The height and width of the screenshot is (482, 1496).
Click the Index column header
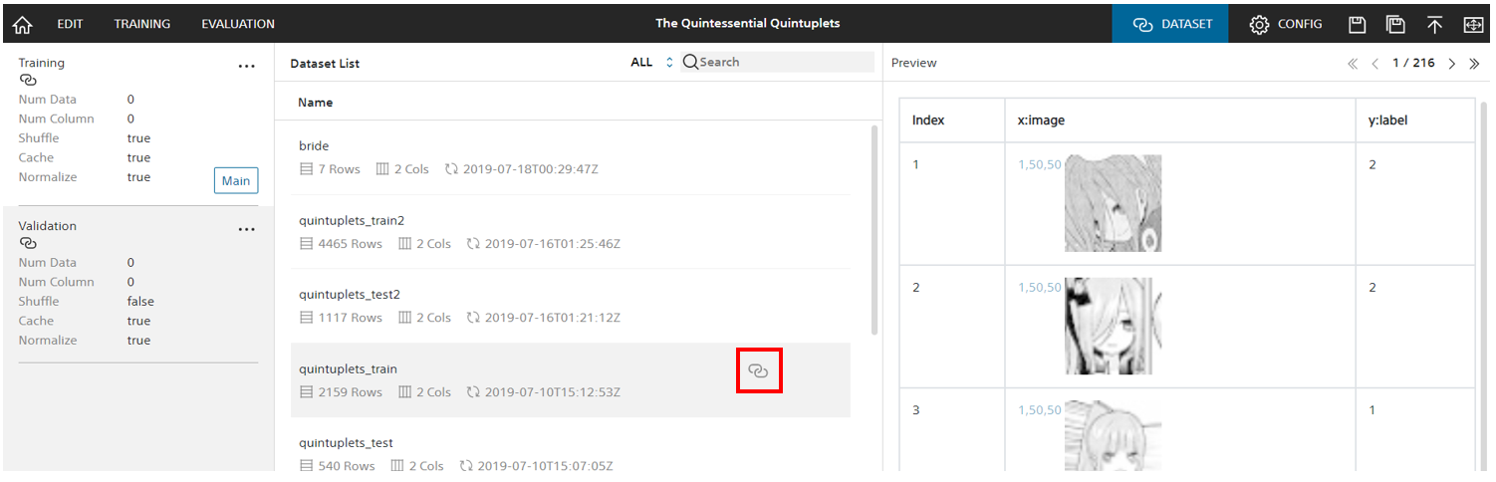928,120
